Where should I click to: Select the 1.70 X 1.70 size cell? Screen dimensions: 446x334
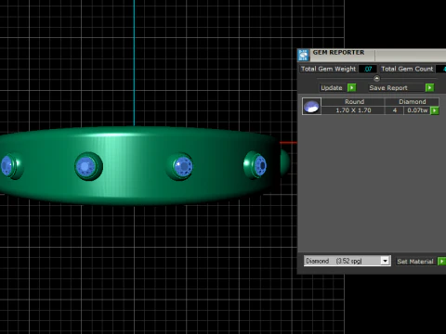click(x=353, y=110)
